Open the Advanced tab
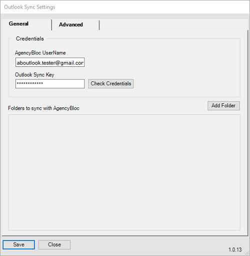 click(75, 25)
